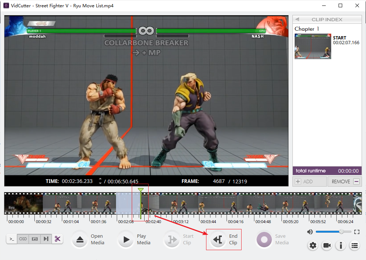Open the info about icon
This screenshot has height=260, width=366.
341,245
